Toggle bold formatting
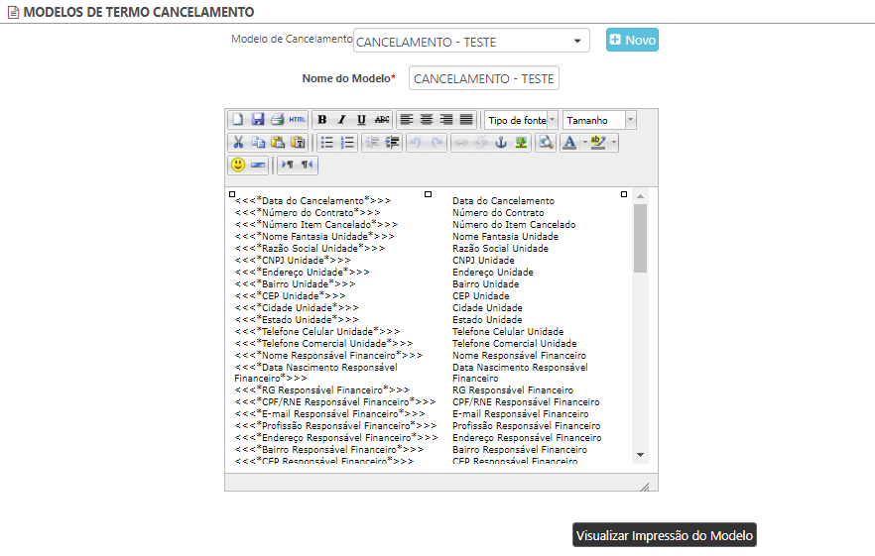The image size is (875, 556). click(x=322, y=119)
